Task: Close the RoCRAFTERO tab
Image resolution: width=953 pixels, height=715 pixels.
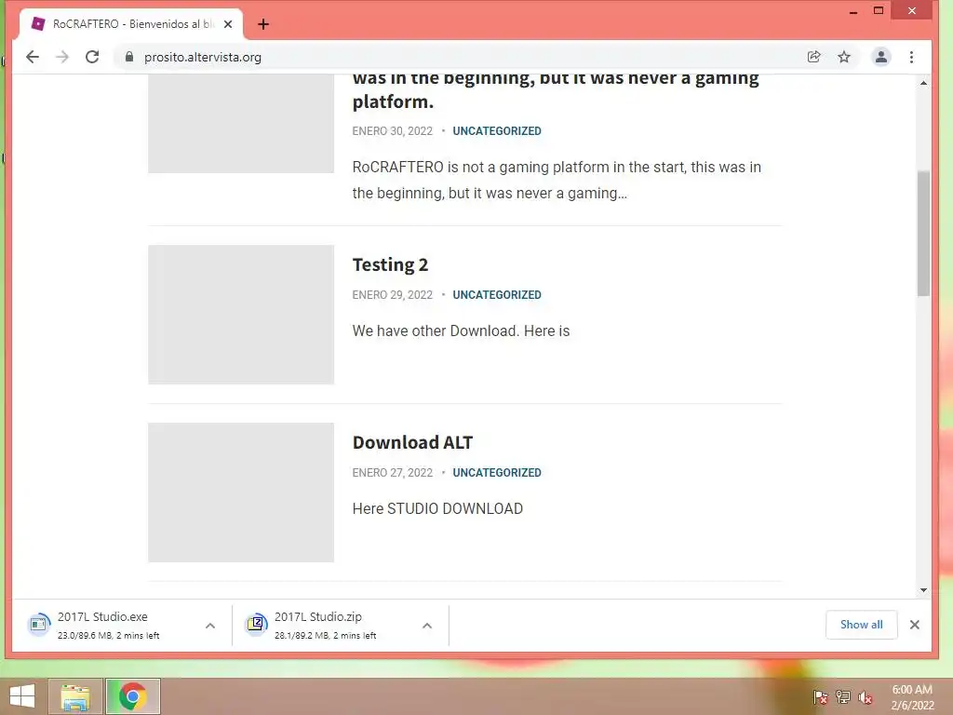Action: [228, 24]
